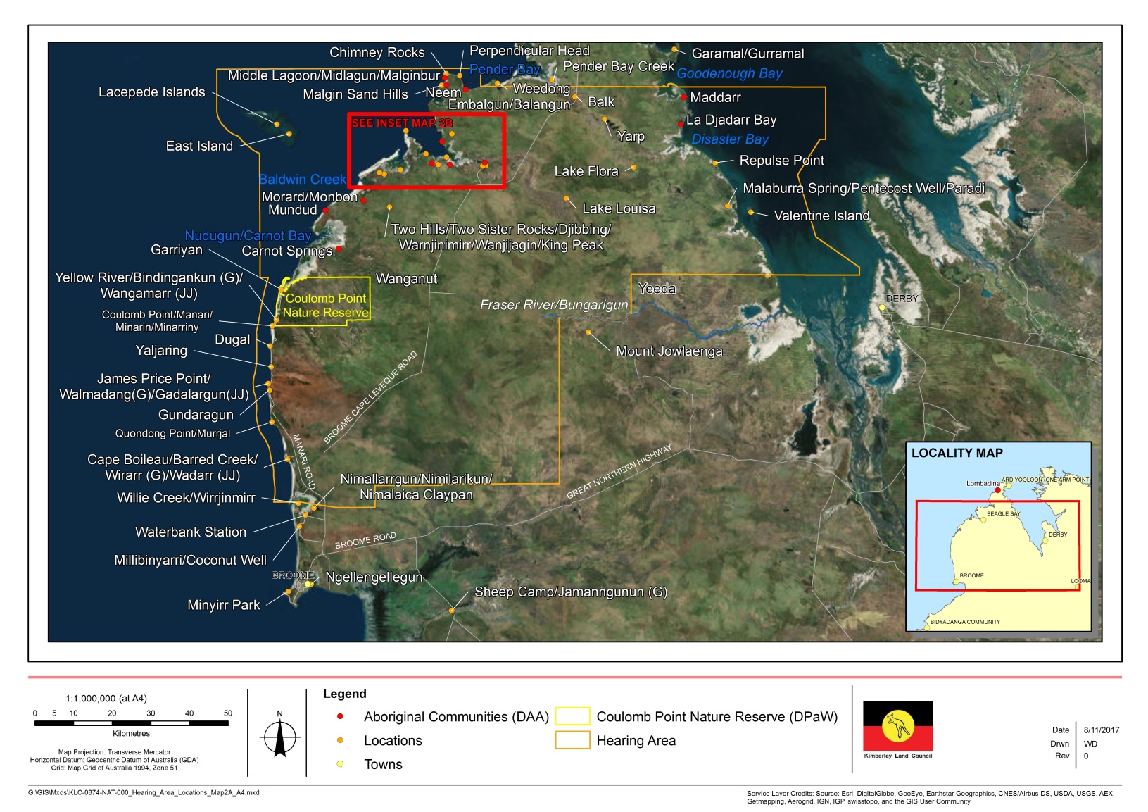Click the 'Millibinyarri/Coconut Well' label
Viewport: 1148px width, 812px height.
tap(190, 561)
